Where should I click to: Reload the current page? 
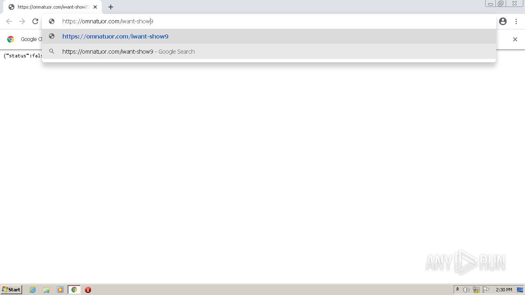tap(35, 21)
